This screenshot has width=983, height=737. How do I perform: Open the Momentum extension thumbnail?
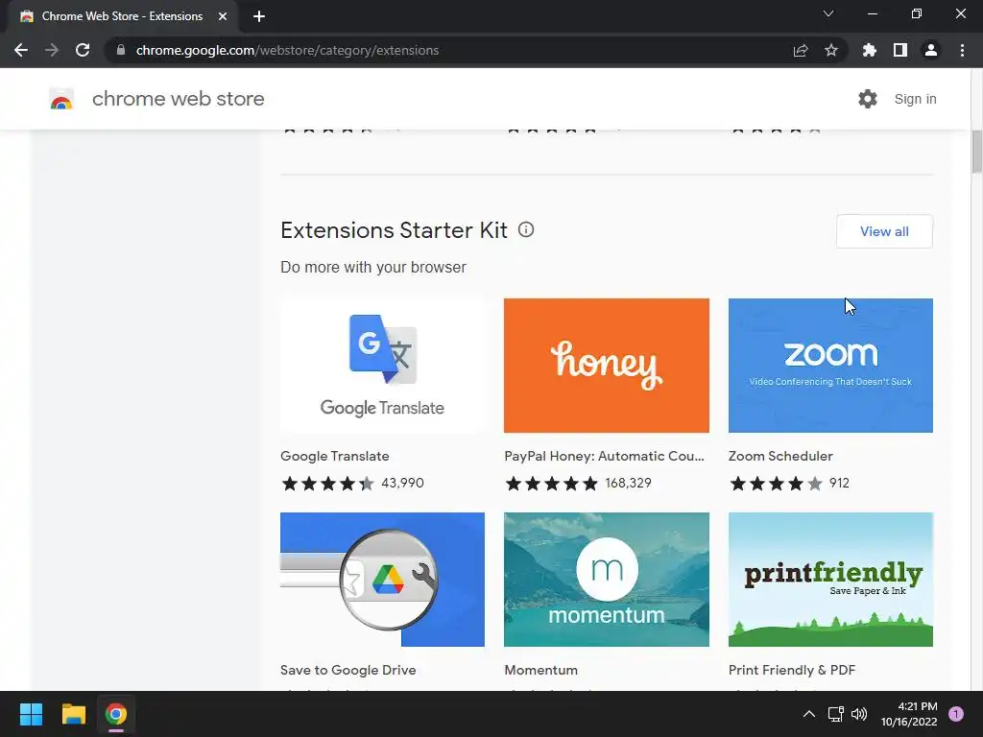[x=607, y=580]
